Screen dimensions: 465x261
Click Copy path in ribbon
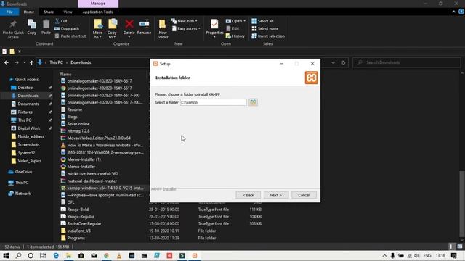(x=67, y=29)
